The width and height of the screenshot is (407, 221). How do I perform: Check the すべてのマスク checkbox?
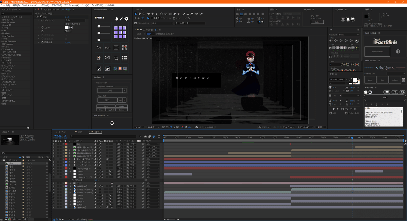point(66,24)
